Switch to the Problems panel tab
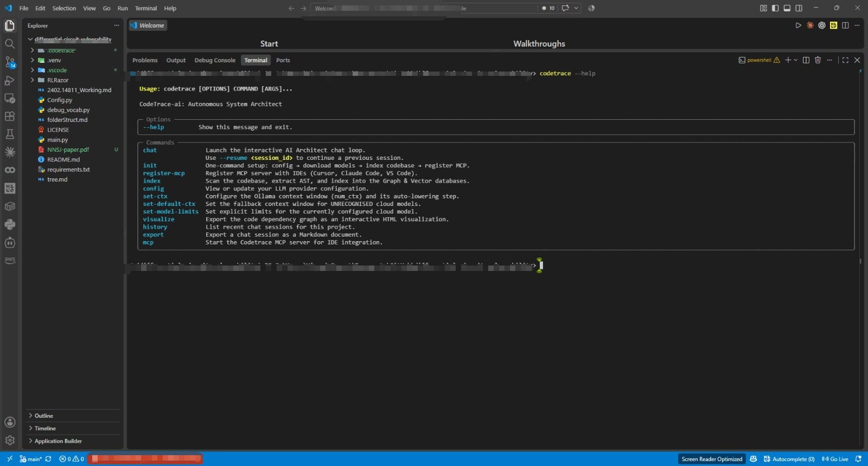This screenshot has height=466, width=868. (x=145, y=60)
